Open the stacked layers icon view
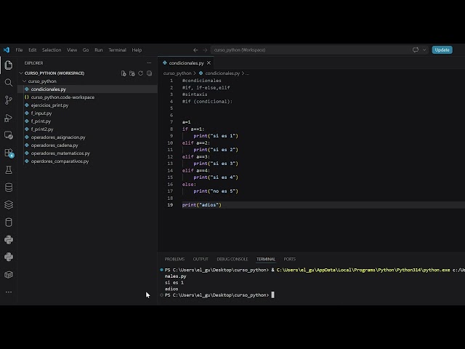The width and height of the screenshot is (465, 349). tap(9, 205)
